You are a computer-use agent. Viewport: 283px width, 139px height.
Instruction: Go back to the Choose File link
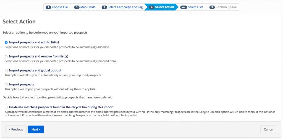(x=60, y=7)
